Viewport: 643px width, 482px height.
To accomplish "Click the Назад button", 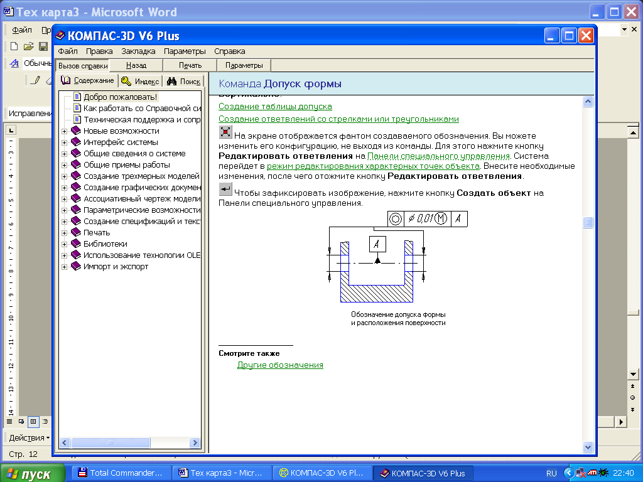I will click(x=136, y=65).
